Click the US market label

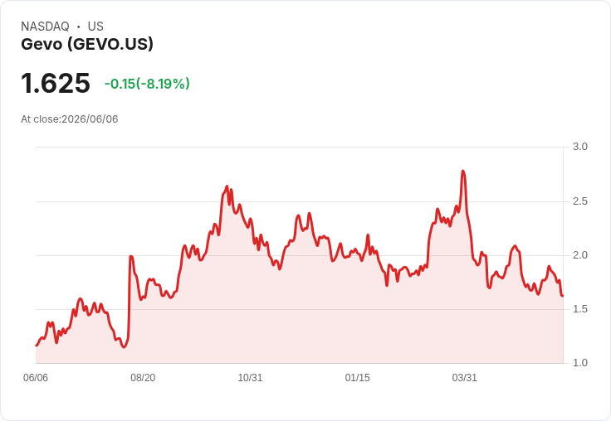(x=95, y=27)
